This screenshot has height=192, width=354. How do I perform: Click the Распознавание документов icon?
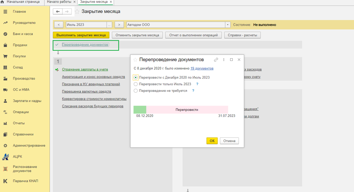5,169
